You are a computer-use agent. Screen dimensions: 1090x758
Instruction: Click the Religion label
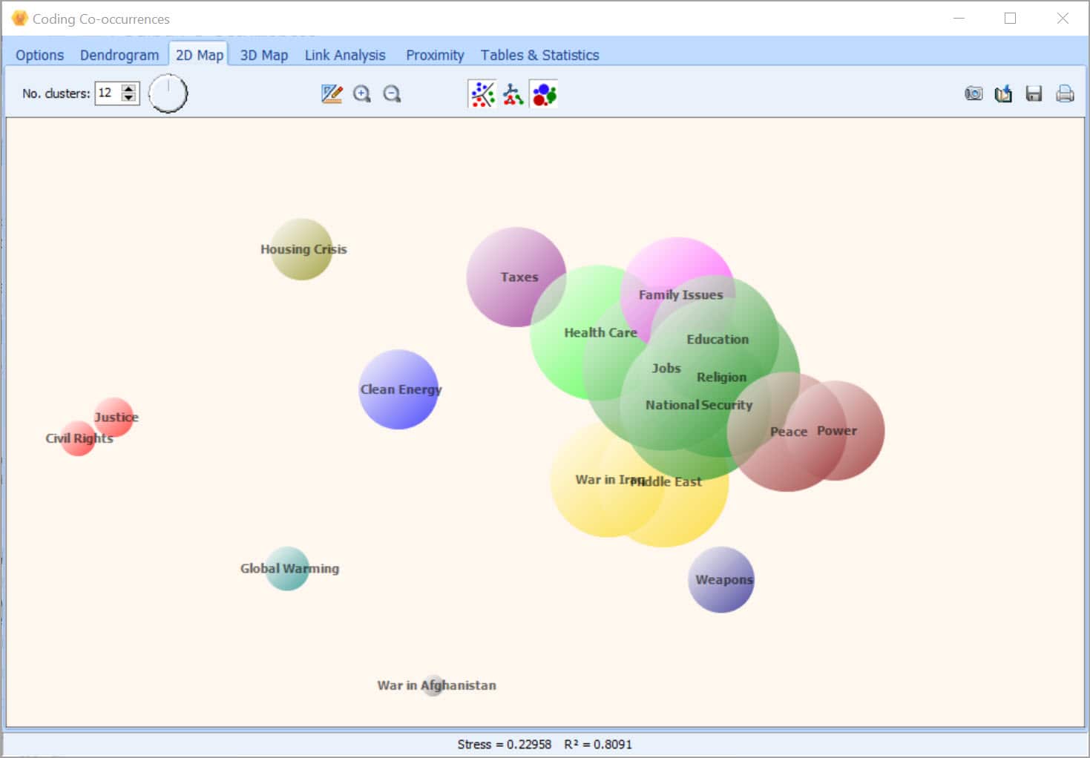pyautogui.click(x=721, y=377)
